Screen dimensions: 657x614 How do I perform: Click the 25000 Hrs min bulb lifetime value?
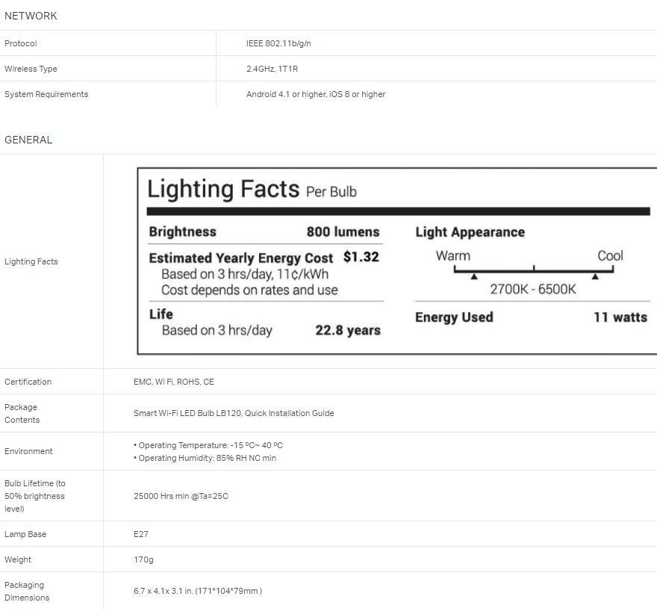pos(181,496)
